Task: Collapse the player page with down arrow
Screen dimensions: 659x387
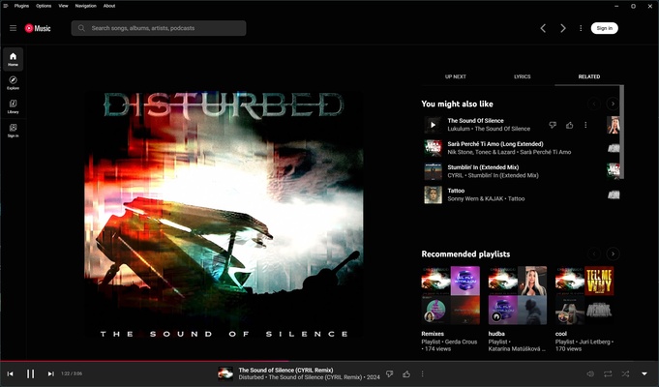Action: pos(644,373)
